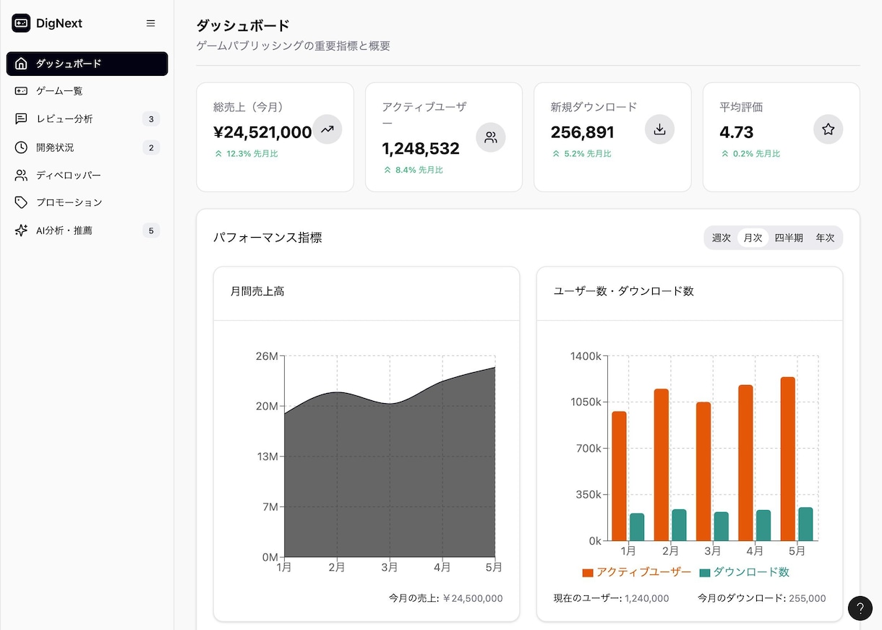Click the ユーザー数・ダウンロード数 chart title
This screenshot has height=630, width=882.
point(624,291)
